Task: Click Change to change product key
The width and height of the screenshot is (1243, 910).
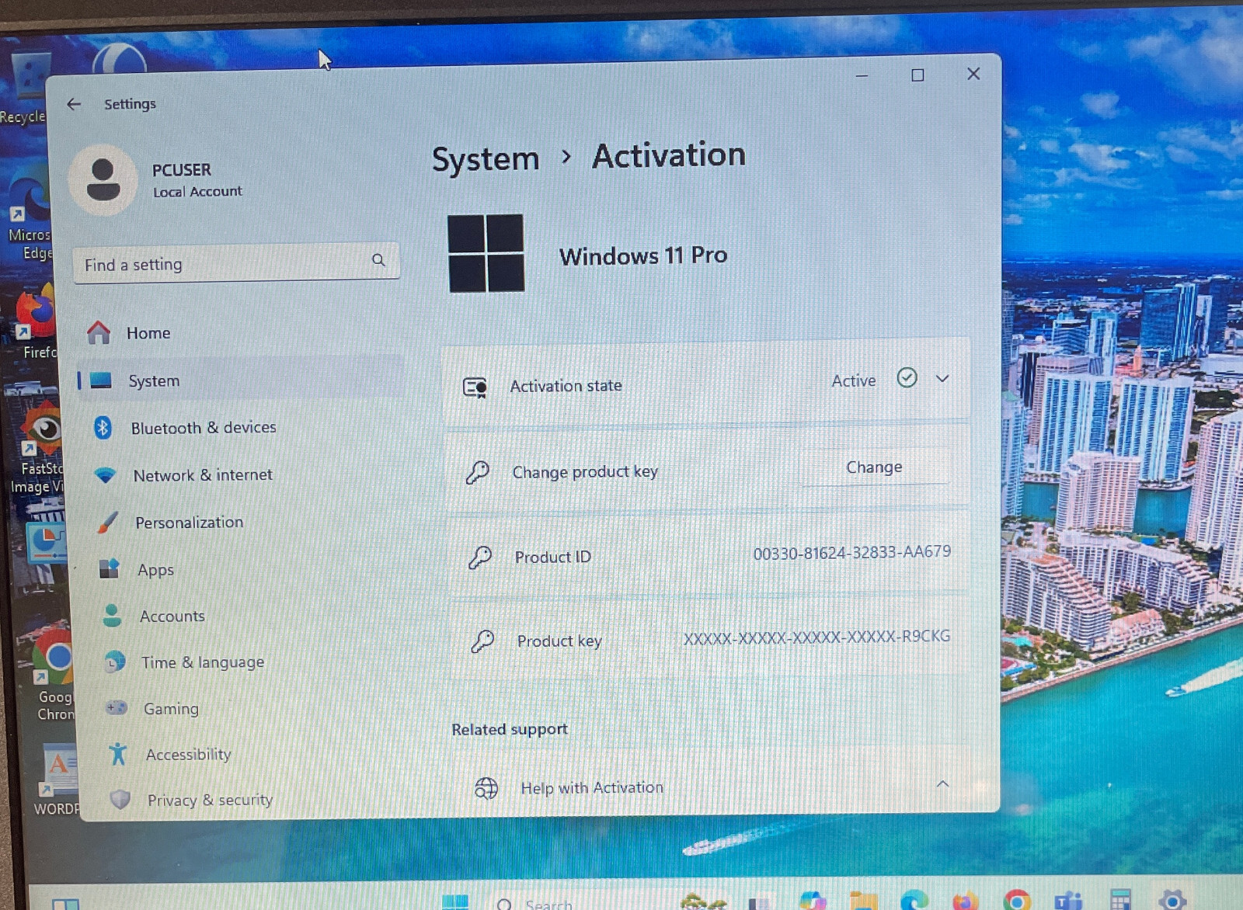Action: coord(875,467)
